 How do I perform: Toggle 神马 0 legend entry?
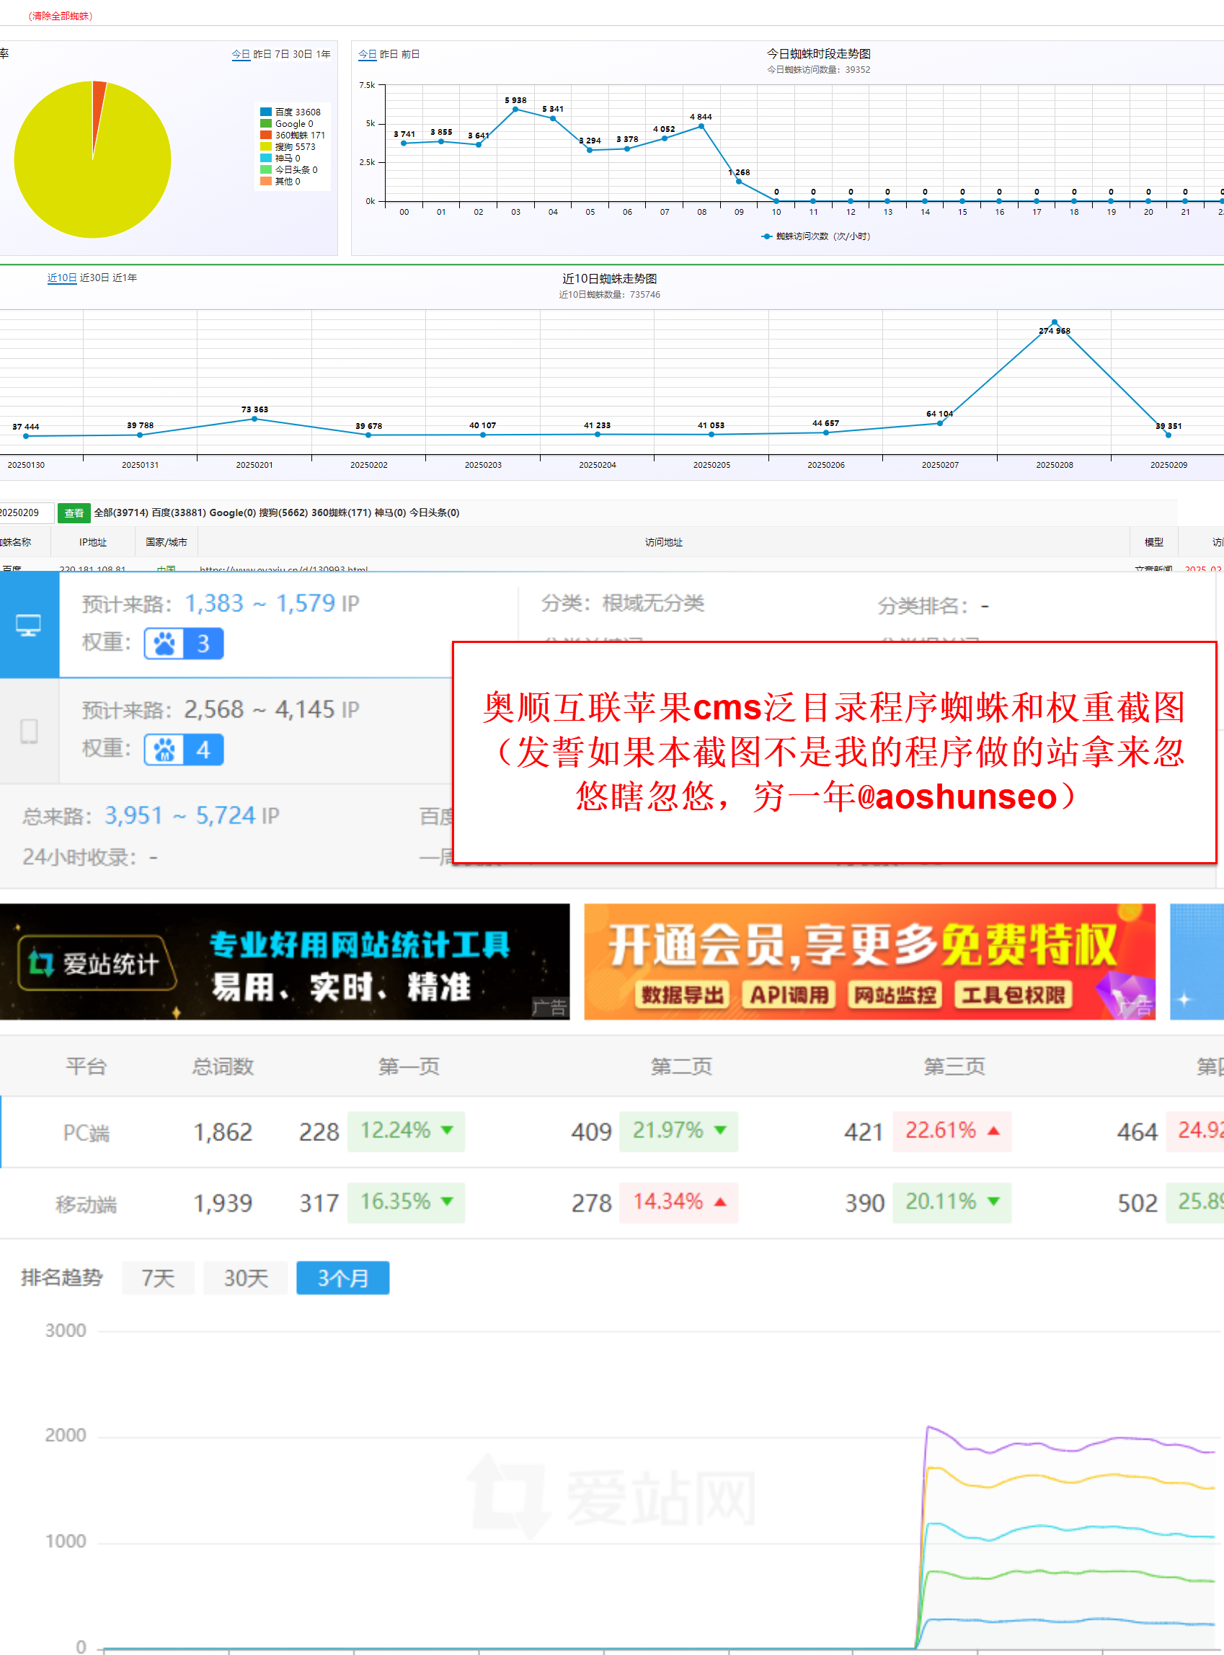281,158
